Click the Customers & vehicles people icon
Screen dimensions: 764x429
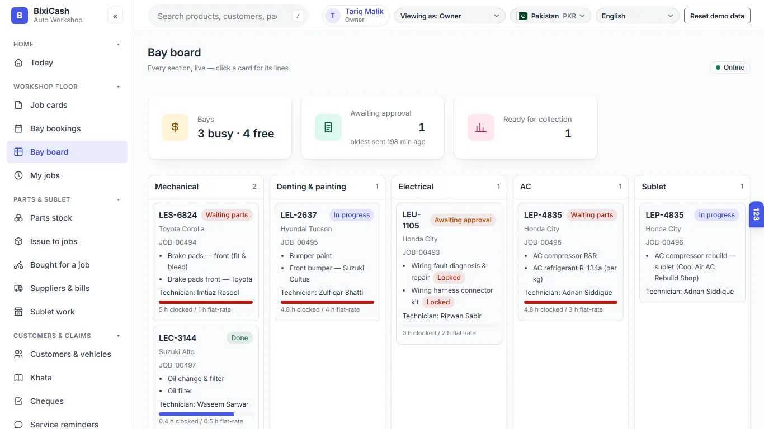(x=18, y=354)
